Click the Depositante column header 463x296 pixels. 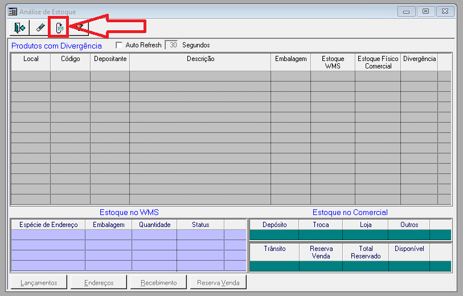click(110, 62)
